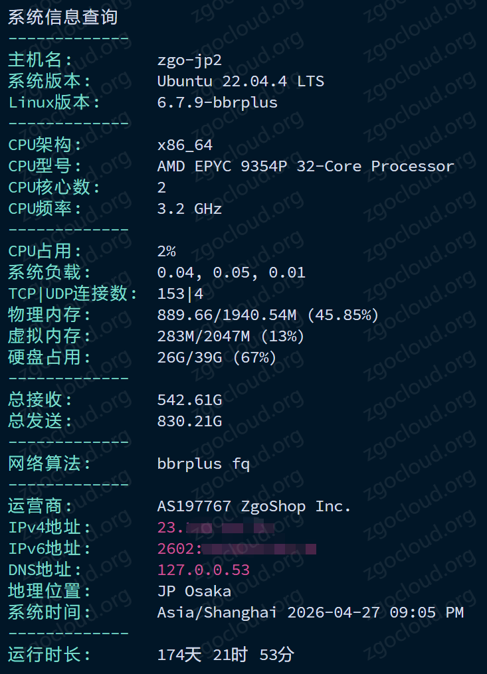Click the AS197767 ZgoShop Inc. provider text
This screenshot has width=487, height=674.
254,507
